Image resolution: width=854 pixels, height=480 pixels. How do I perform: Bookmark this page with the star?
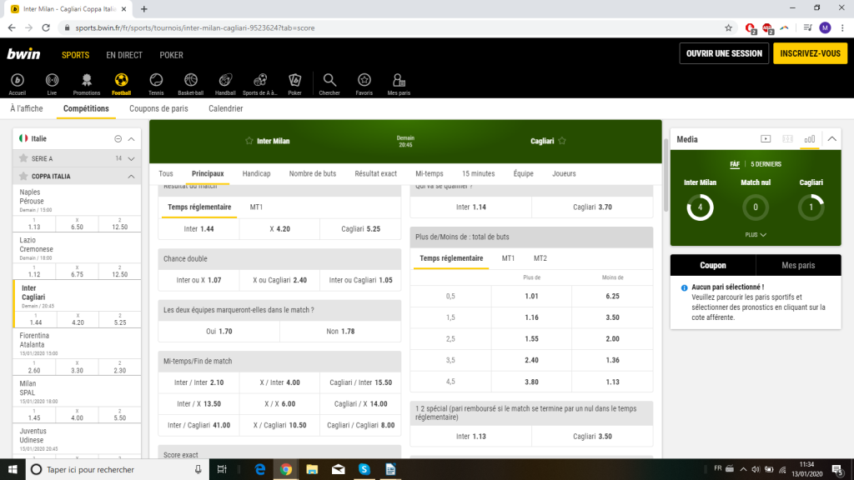tap(728, 27)
